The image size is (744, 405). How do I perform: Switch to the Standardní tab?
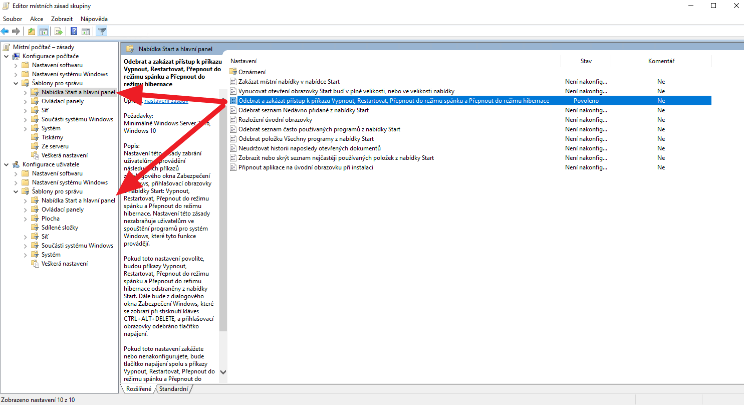[x=174, y=389]
